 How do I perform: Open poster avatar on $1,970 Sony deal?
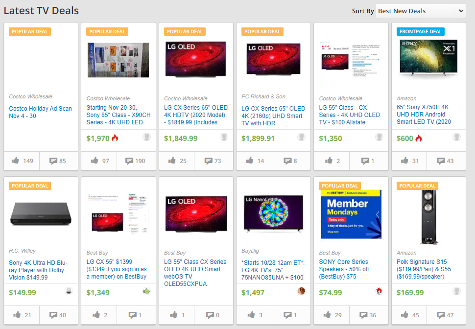146,137
